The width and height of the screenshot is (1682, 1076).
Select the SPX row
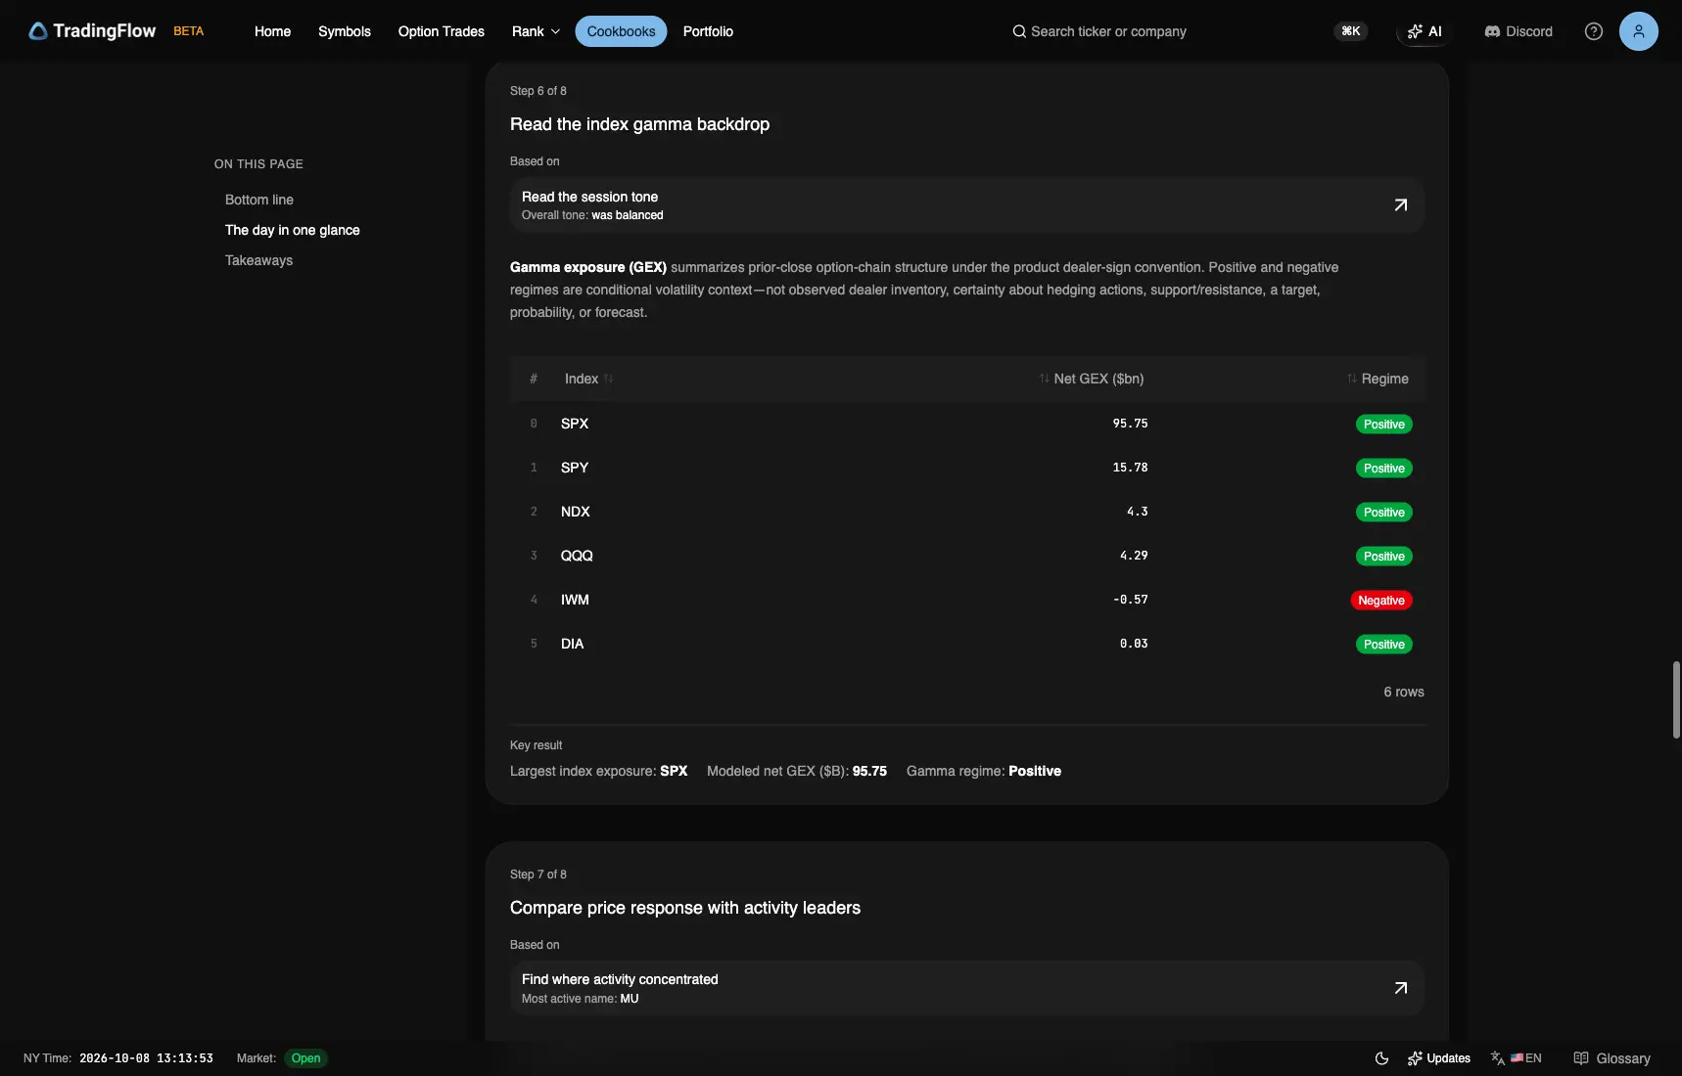pos(966,424)
